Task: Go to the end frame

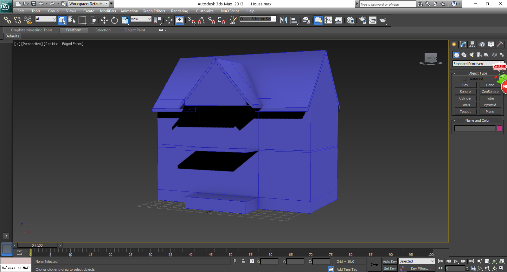Action: click(472, 261)
